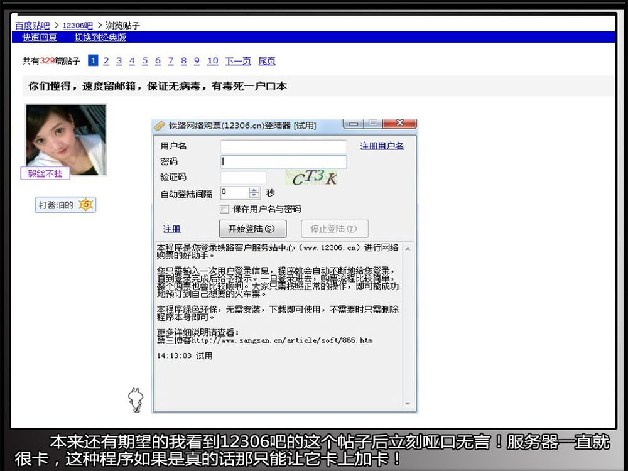This screenshot has height=471, width=628.
Task: Go to page 3
Action: point(119,61)
